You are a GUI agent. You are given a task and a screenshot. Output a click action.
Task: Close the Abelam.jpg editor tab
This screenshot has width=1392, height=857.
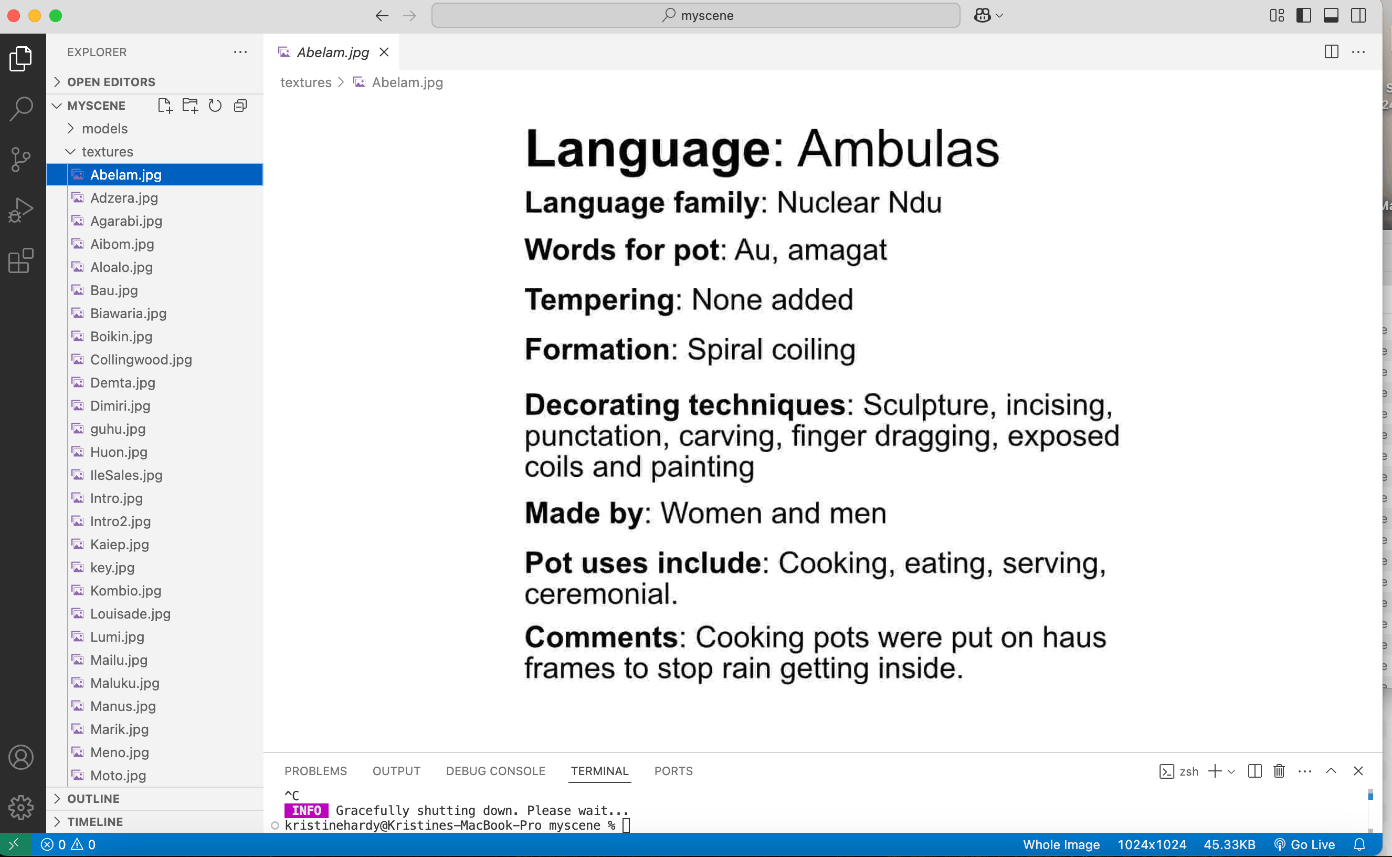(384, 52)
